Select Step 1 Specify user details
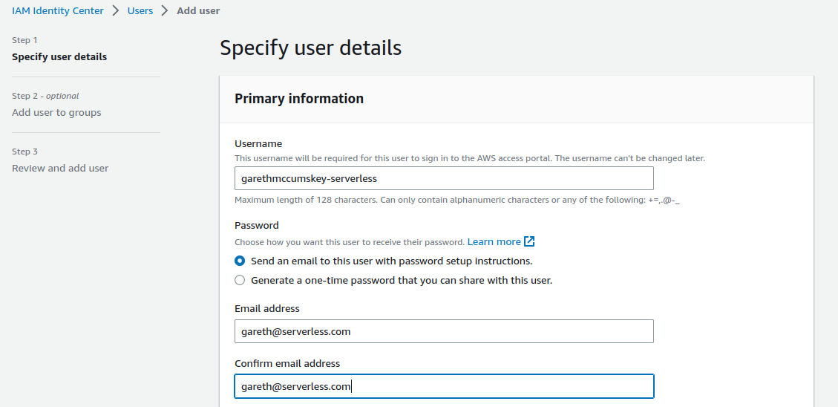 [59, 56]
